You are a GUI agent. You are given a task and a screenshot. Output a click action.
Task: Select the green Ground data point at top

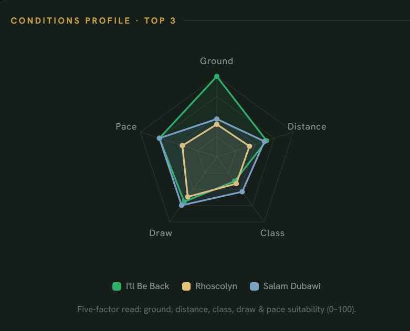pyautogui.click(x=216, y=77)
